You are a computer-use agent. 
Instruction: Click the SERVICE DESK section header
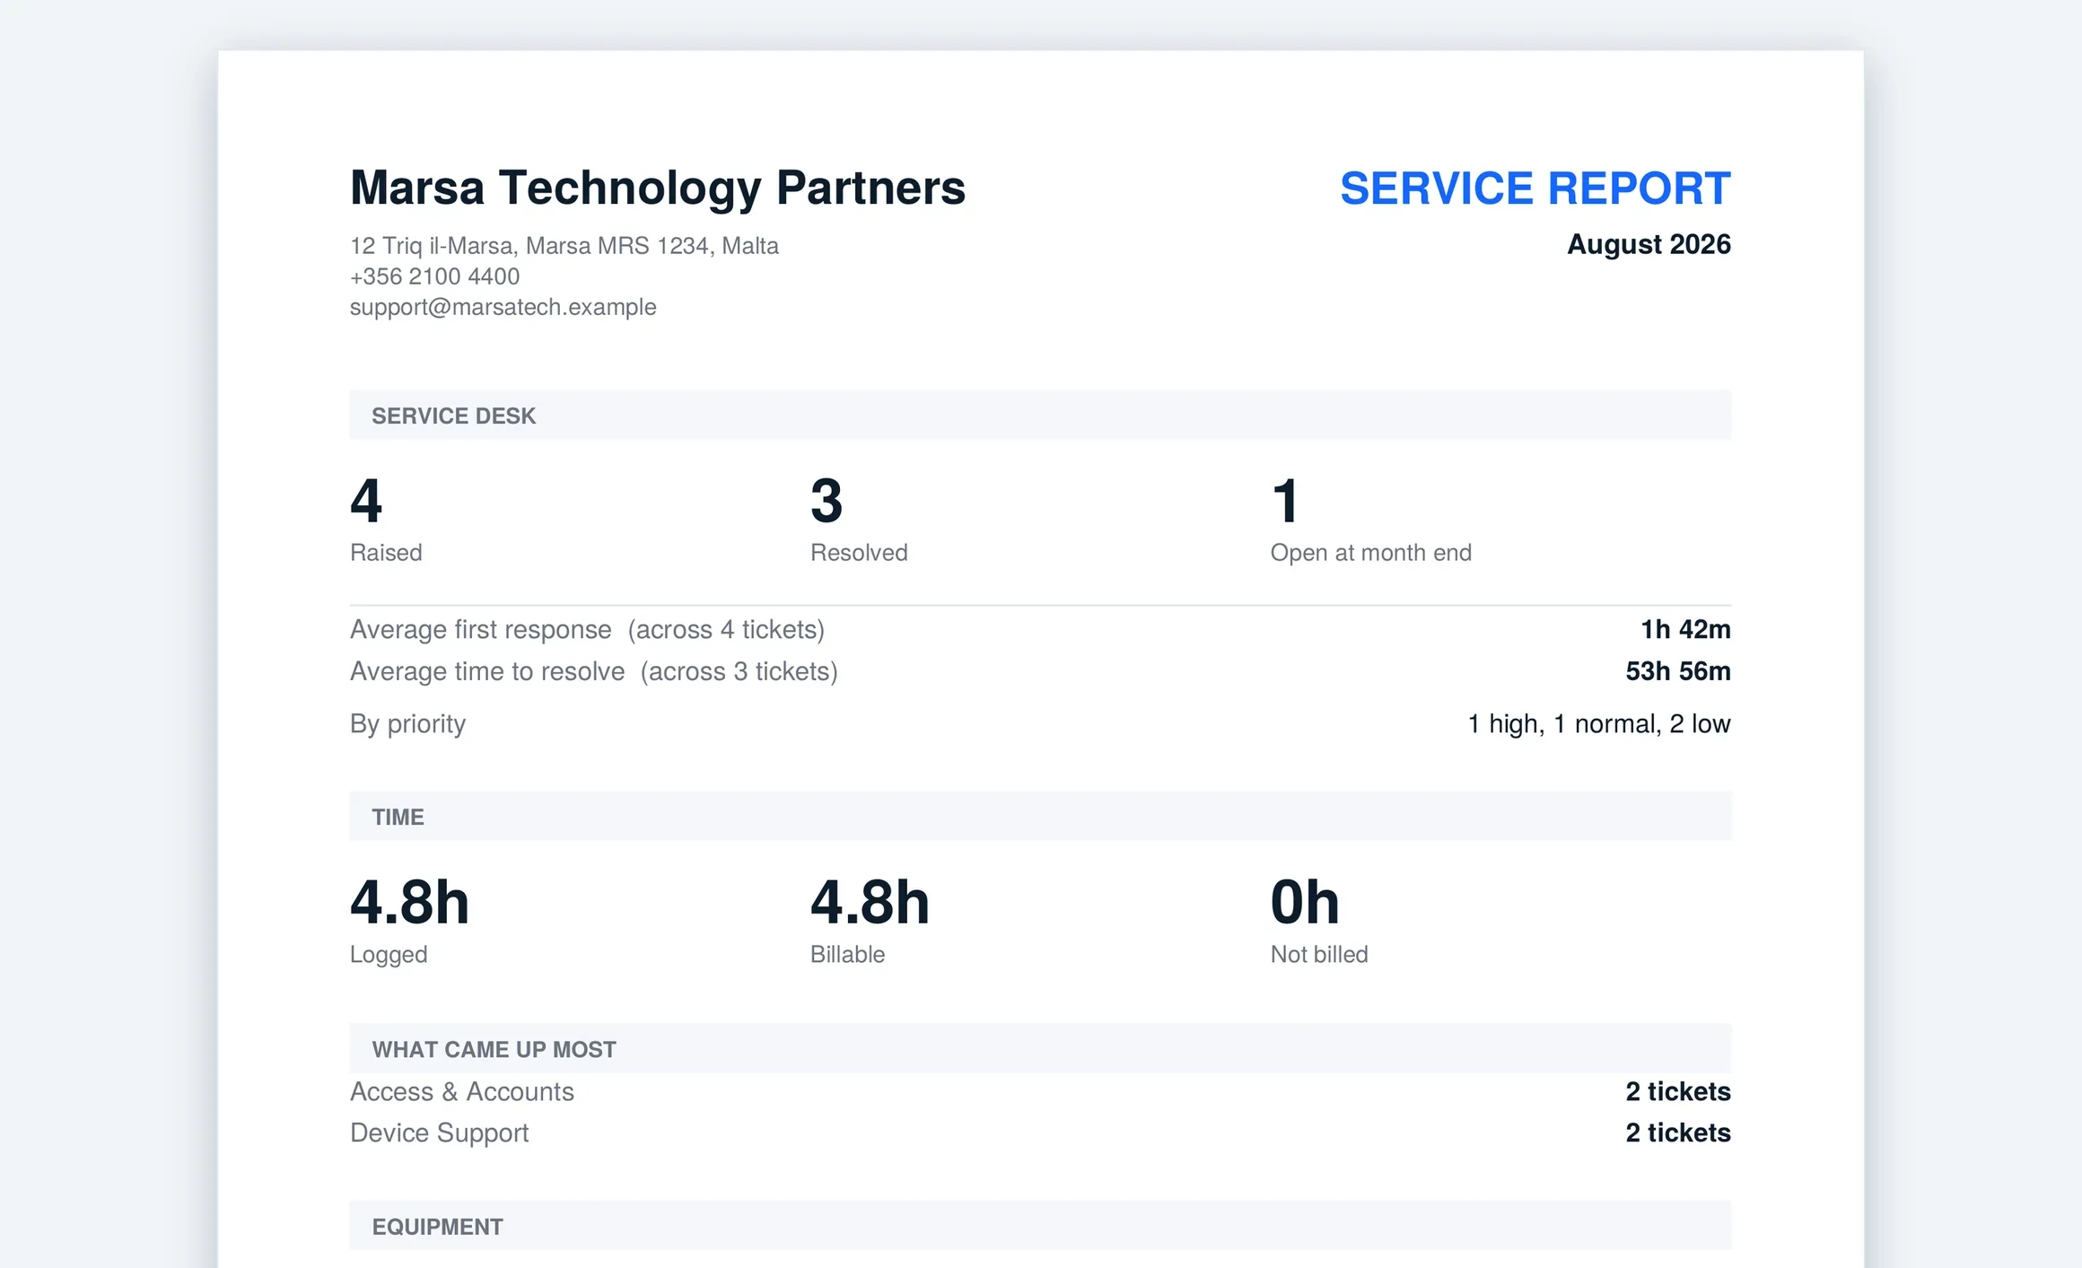tap(1040, 415)
